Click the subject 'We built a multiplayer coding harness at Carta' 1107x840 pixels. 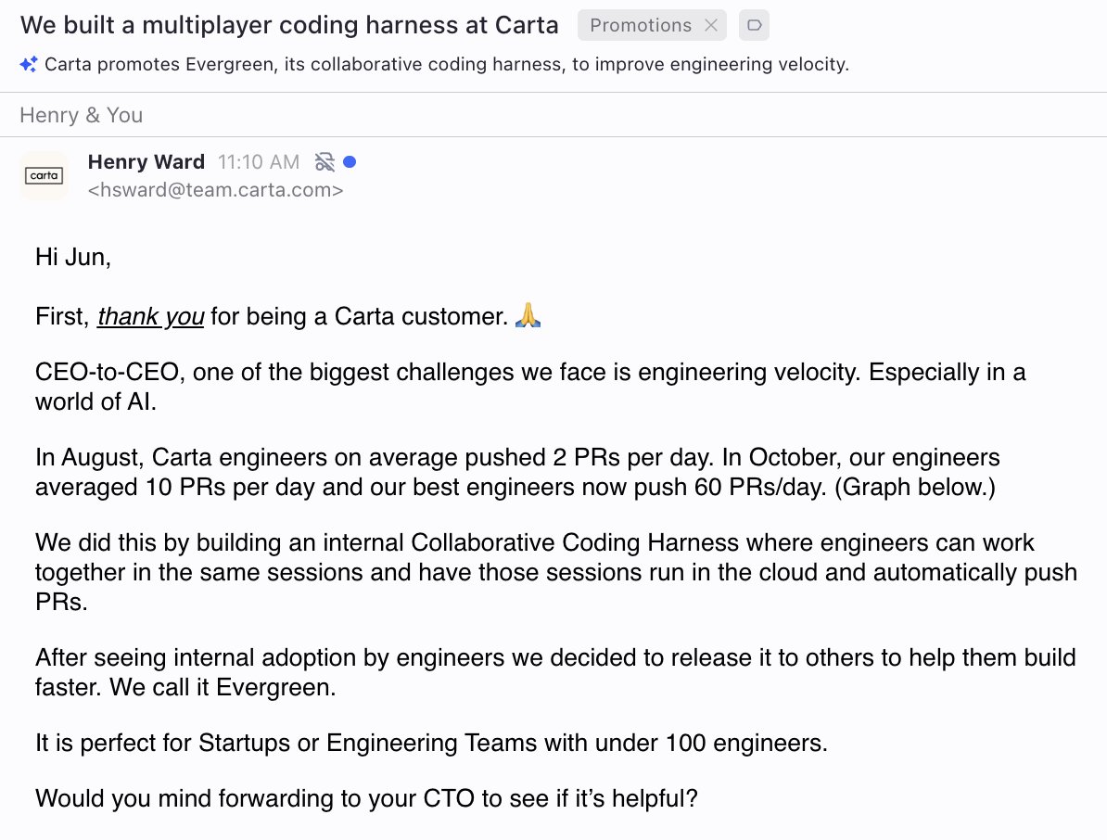coord(289,25)
